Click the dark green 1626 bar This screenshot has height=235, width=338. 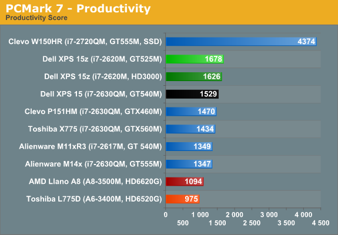193,76
